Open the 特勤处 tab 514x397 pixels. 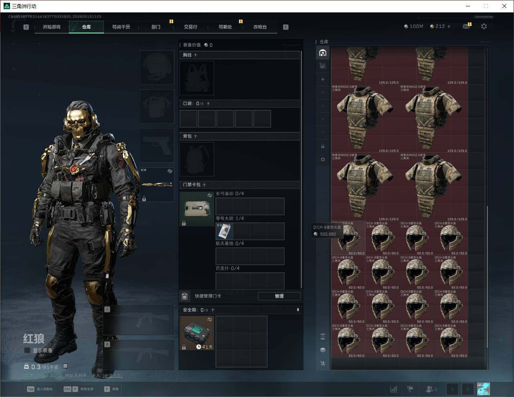pyautogui.click(x=225, y=27)
